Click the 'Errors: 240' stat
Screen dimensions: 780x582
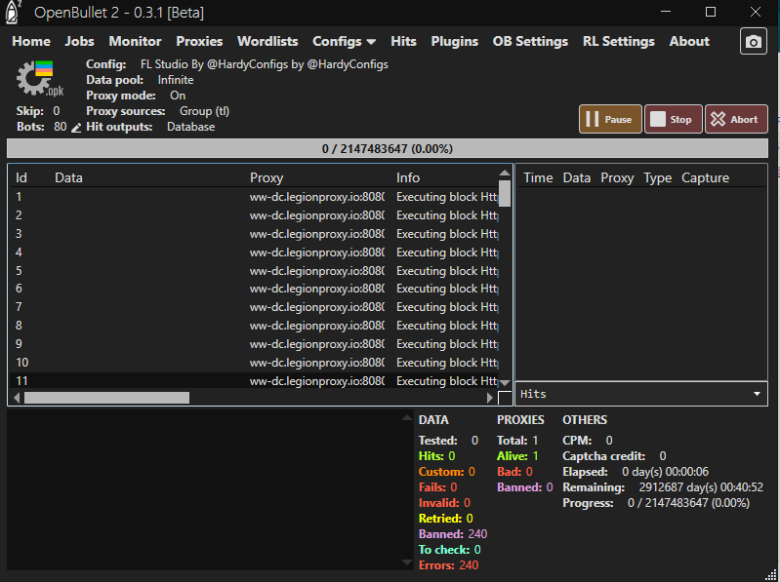tap(448, 565)
